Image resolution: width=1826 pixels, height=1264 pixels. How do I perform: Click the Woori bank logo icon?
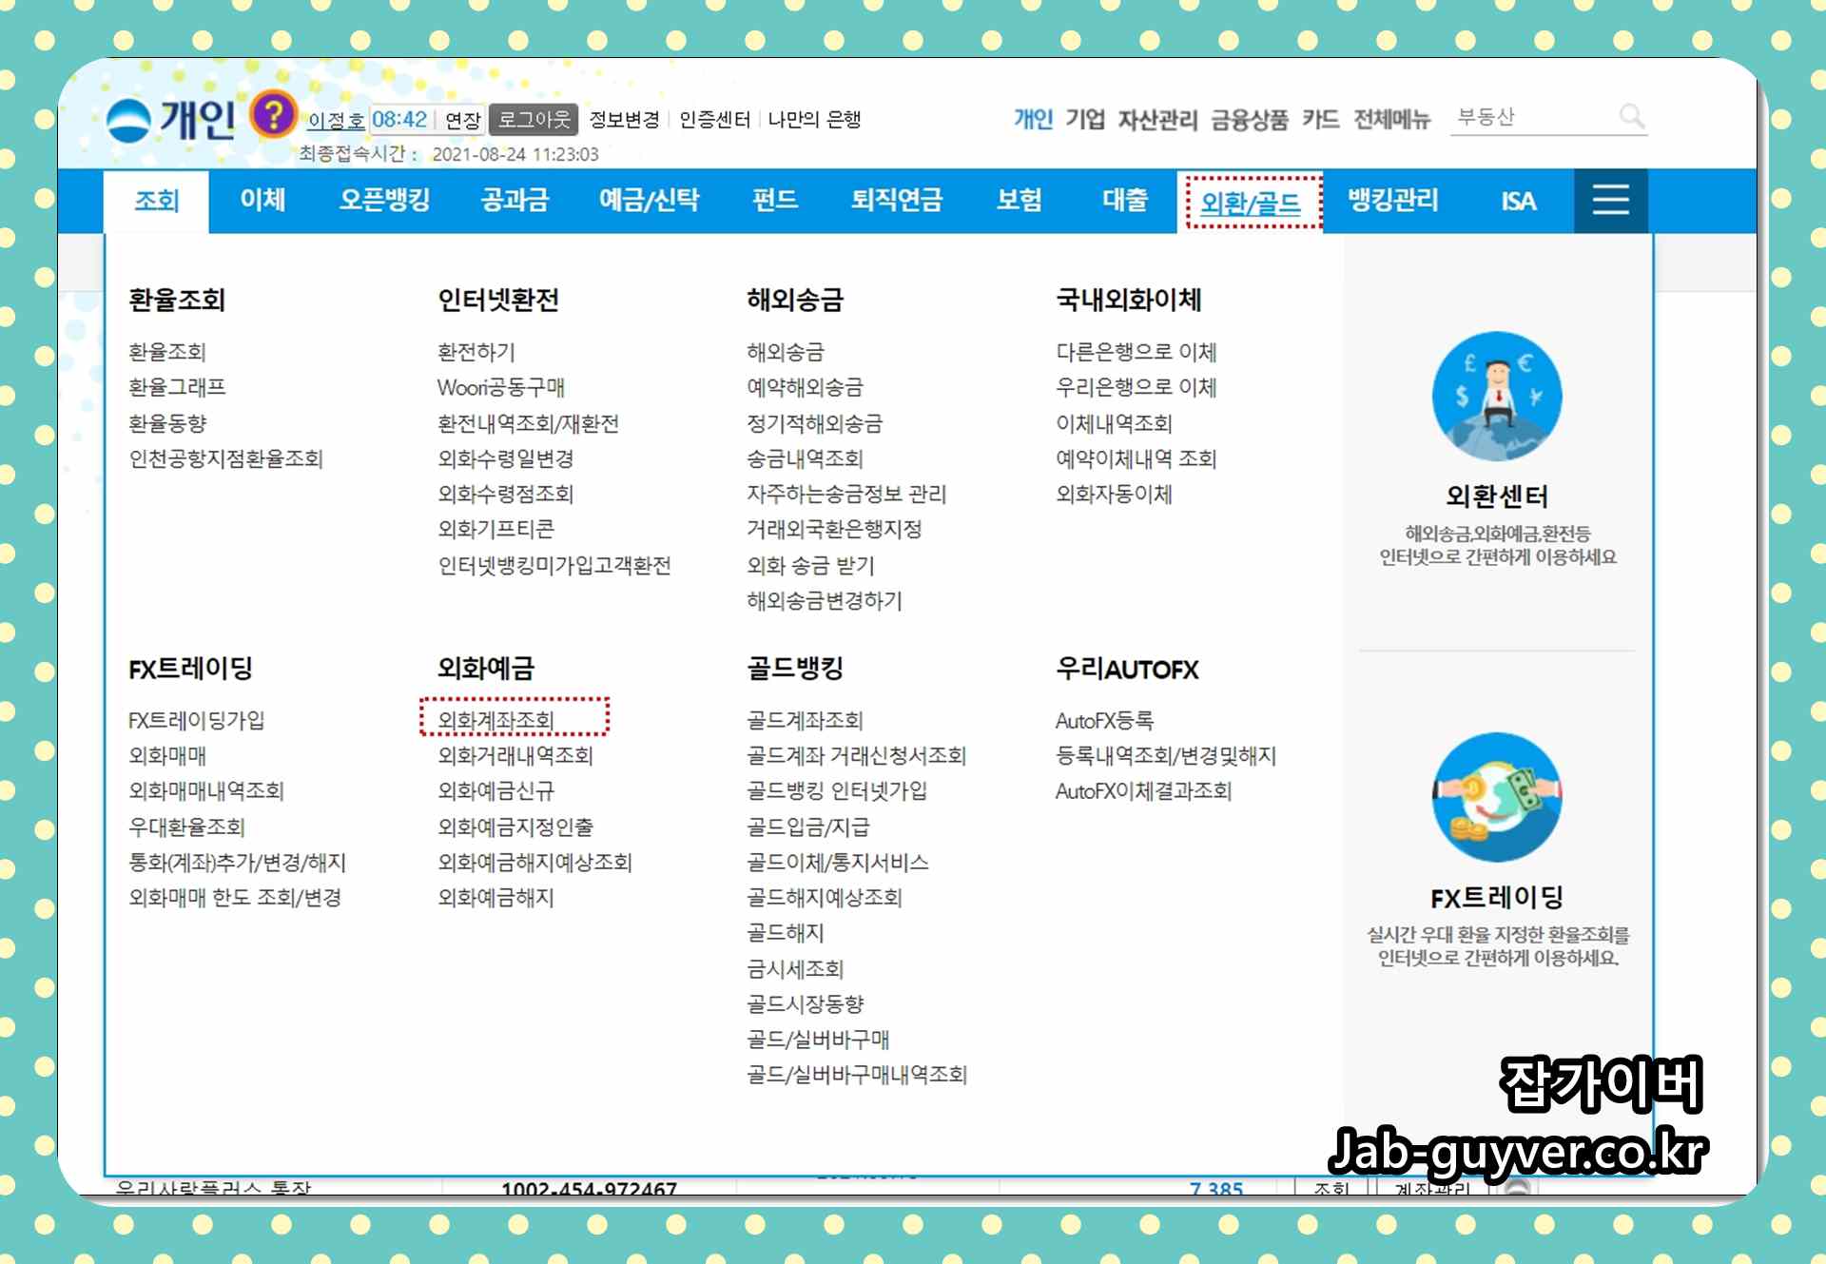click(128, 120)
